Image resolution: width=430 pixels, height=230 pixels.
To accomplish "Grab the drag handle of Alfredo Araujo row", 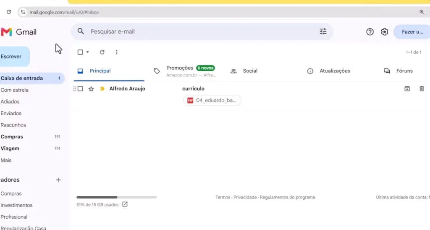I will point(74,89).
